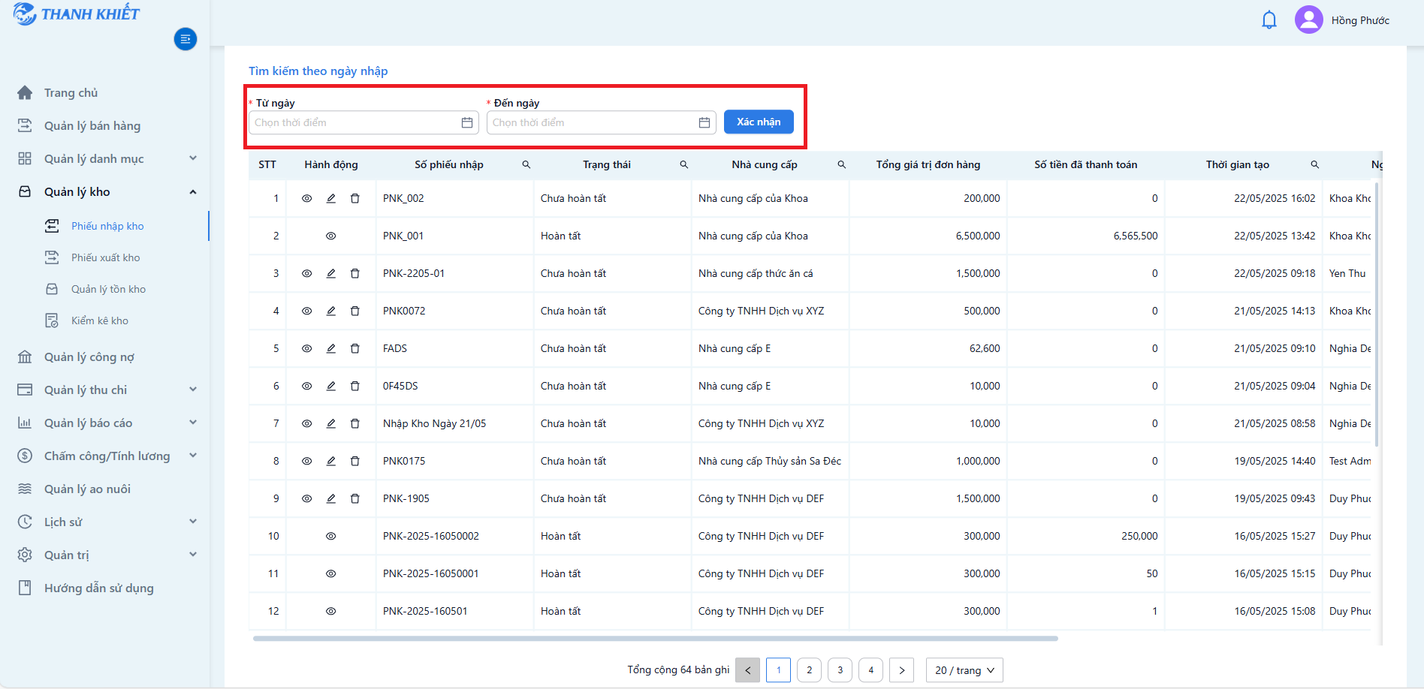View details of PNK-2025-16050001 with eye icon
Image resolution: width=1424 pixels, height=689 pixels.
tap(331, 573)
